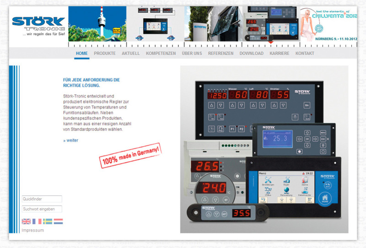The image size is (366, 248).
Task: Open the Chillventa 2012 banner
Action: (x=328, y=24)
